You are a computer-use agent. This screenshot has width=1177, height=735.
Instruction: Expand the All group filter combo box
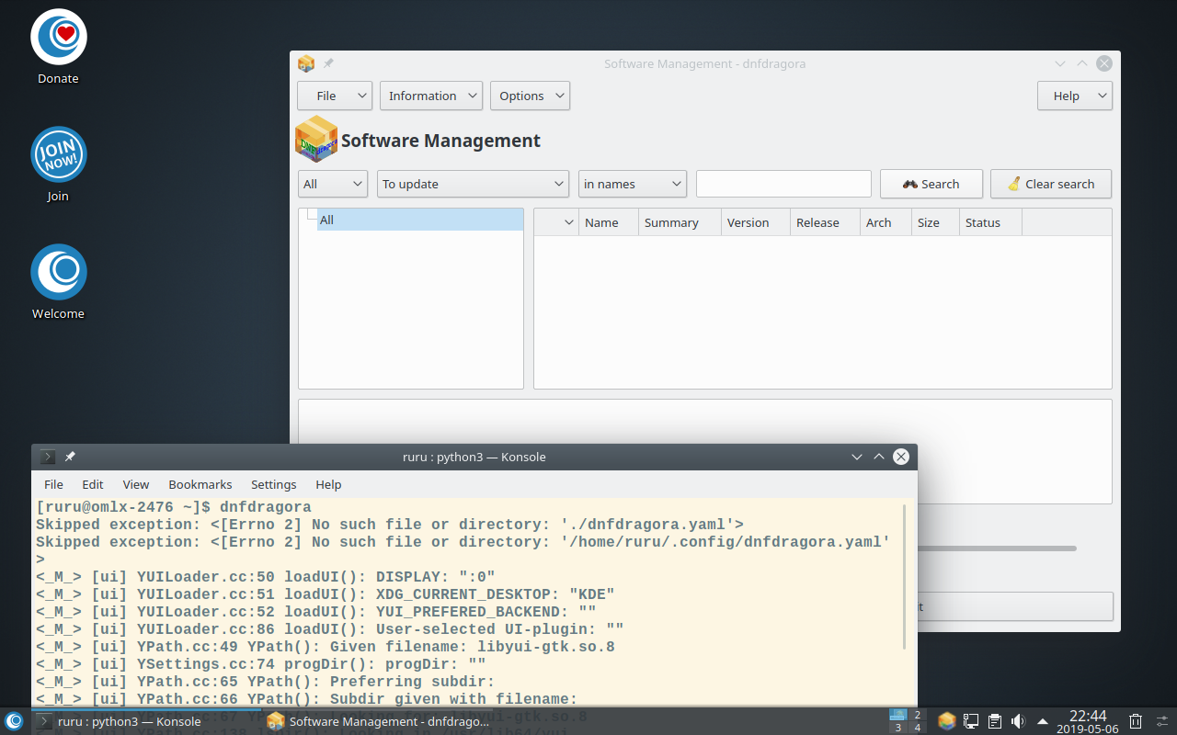point(333,184)
